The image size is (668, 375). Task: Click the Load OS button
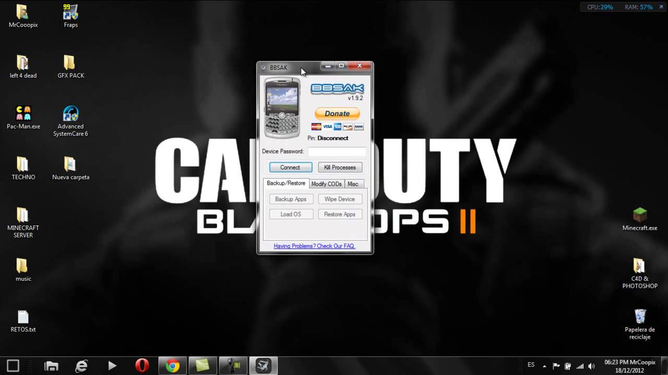[291, 214]
